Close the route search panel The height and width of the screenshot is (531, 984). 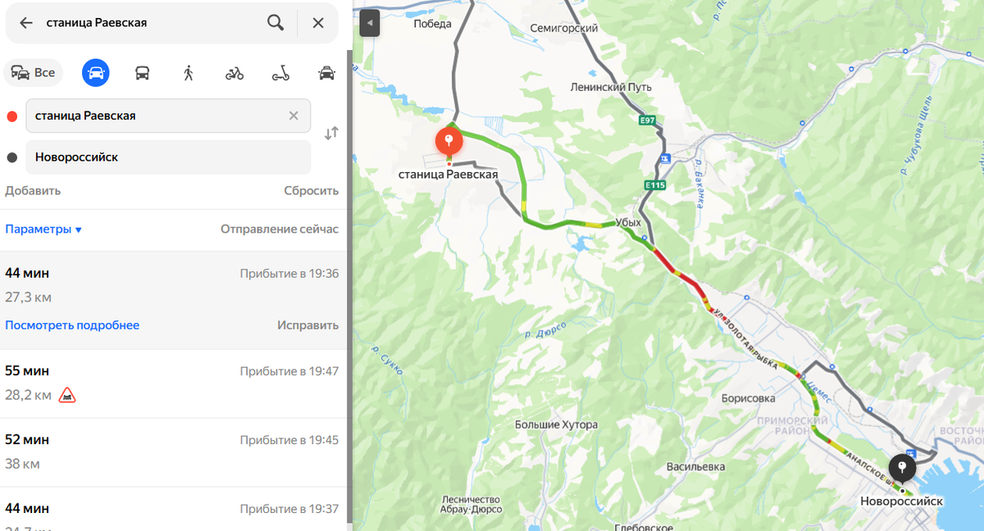[x=318, y=23]
